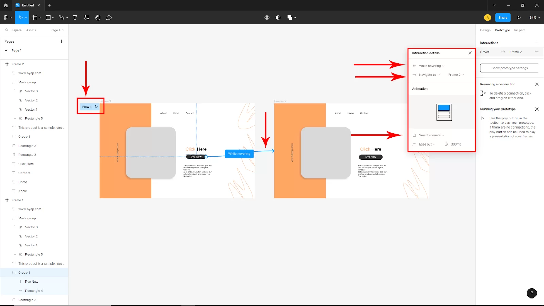Close the Untitled file tab
The height and width of the screenshot is (306, 544).
coord(39,5)
